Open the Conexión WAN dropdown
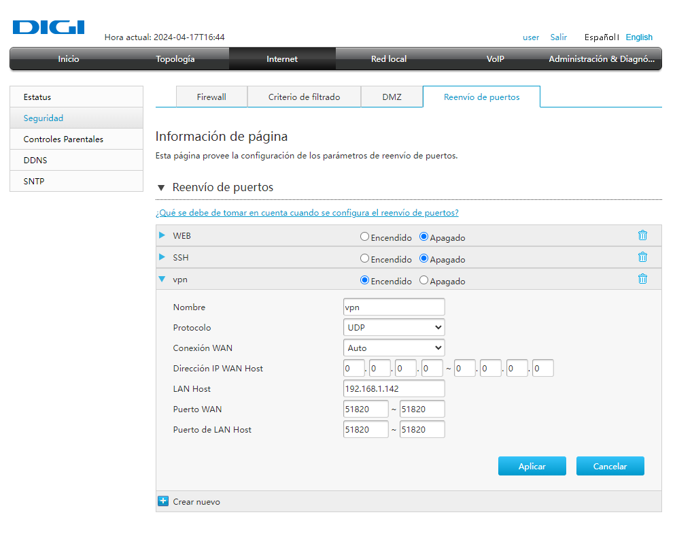The height and width of the screenshot is (553, 675). pyautogui.click(x=394, y=348)
